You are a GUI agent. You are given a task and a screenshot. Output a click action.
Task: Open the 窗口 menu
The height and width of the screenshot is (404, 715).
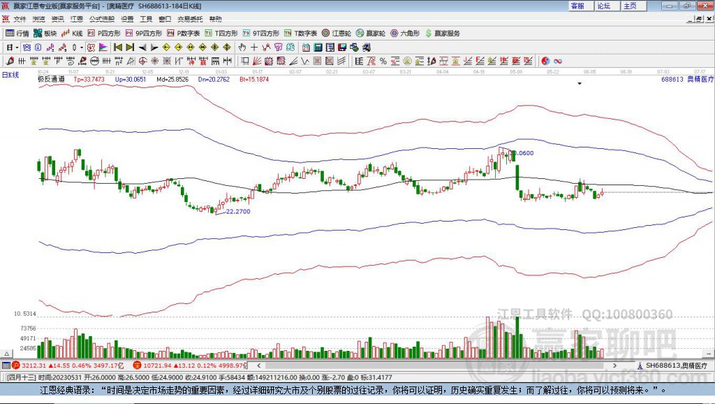point(165,19)
